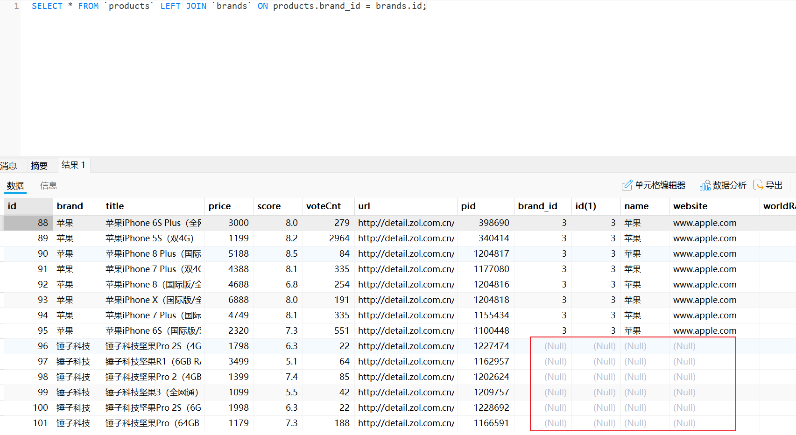
Task: Switch to the 消息 tab
Action: (8, 166)
